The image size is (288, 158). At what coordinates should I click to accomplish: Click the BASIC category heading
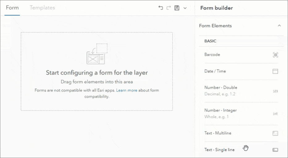point(210,41)
